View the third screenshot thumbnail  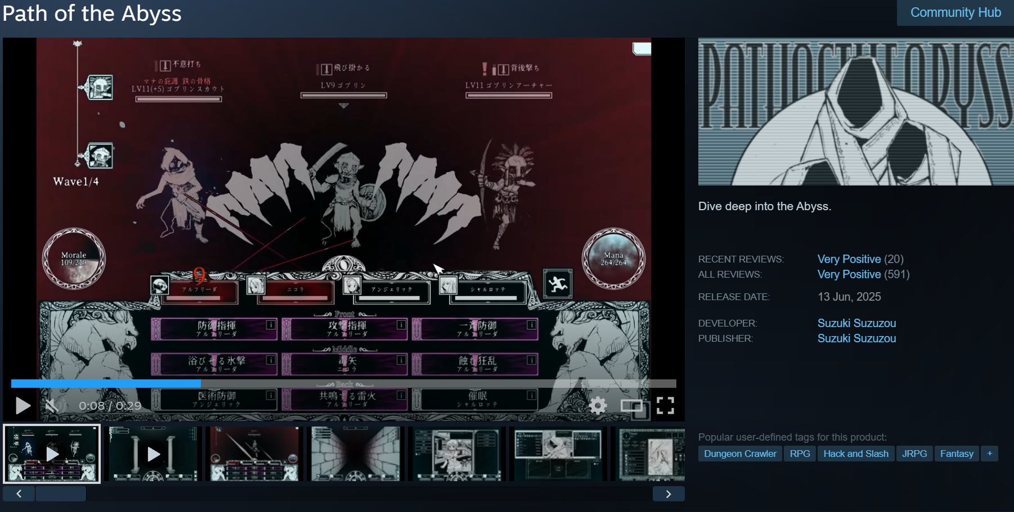click(x=254, y=454)
